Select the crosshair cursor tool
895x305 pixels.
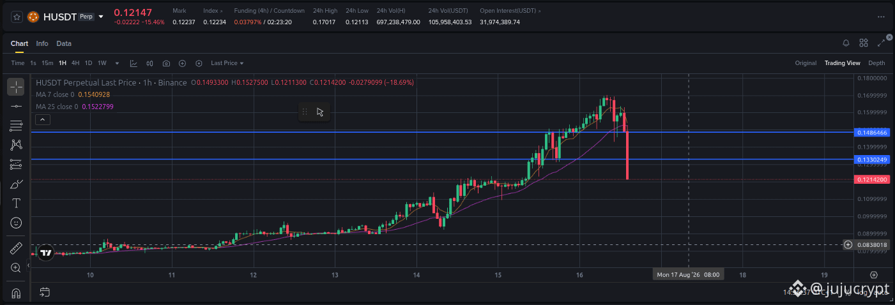(x=16, y=86)
